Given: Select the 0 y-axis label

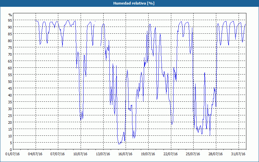Looking at the screenshot, I should click(11, 150).
